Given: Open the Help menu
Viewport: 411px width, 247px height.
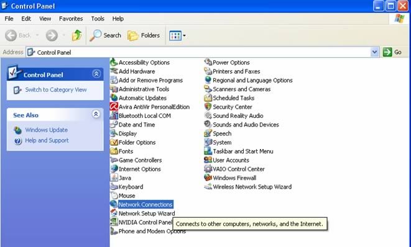Looking at the screenshot, I should coord(118,19).
